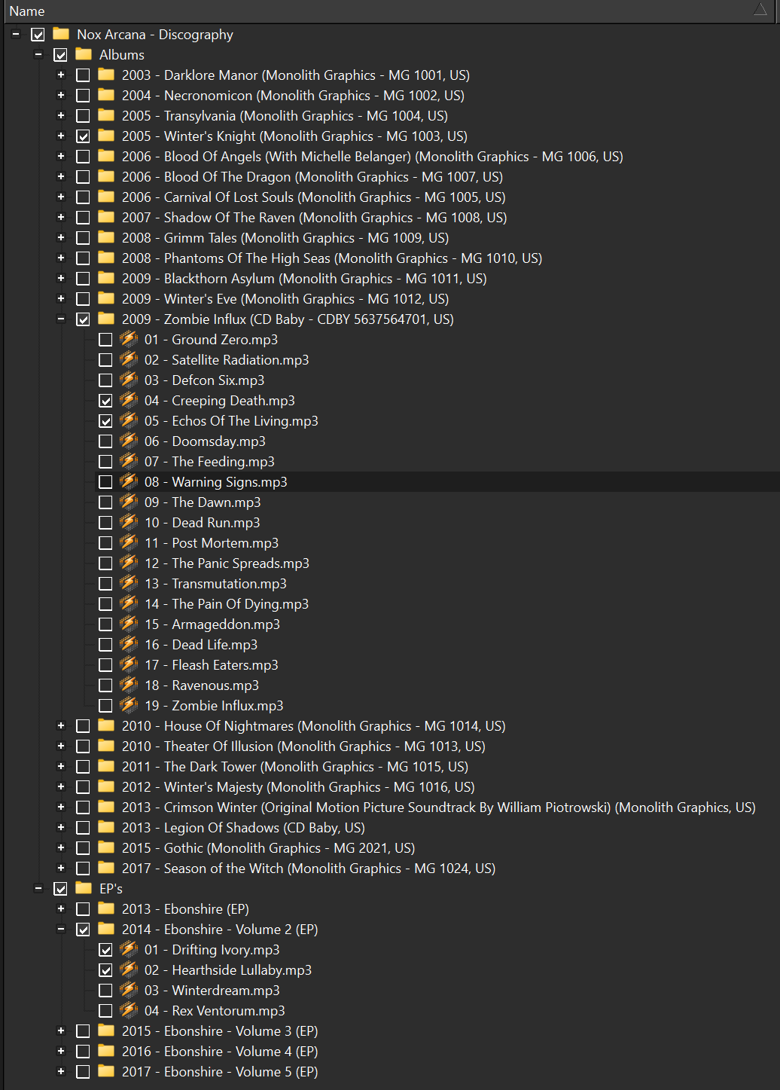Click the mp3 icon of Ground Zero

[129, 339]
